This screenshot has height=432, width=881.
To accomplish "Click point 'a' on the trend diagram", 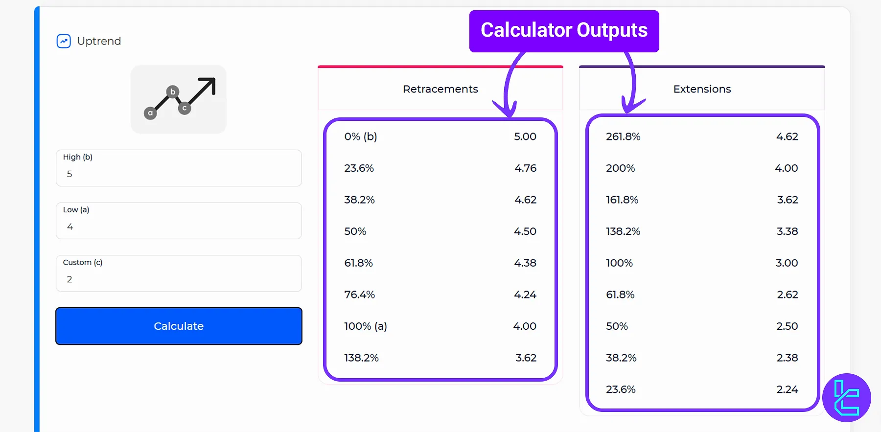I will tap(151, 112).
